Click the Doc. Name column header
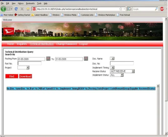 coord(16,89)
